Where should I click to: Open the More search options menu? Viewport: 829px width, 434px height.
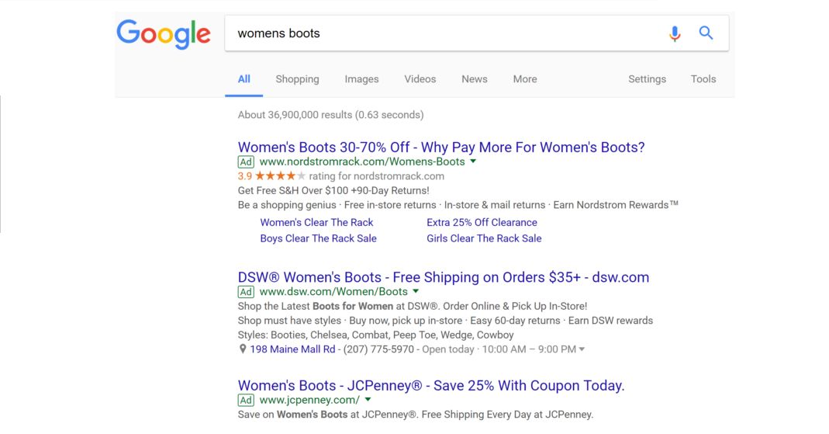[524, 79]
